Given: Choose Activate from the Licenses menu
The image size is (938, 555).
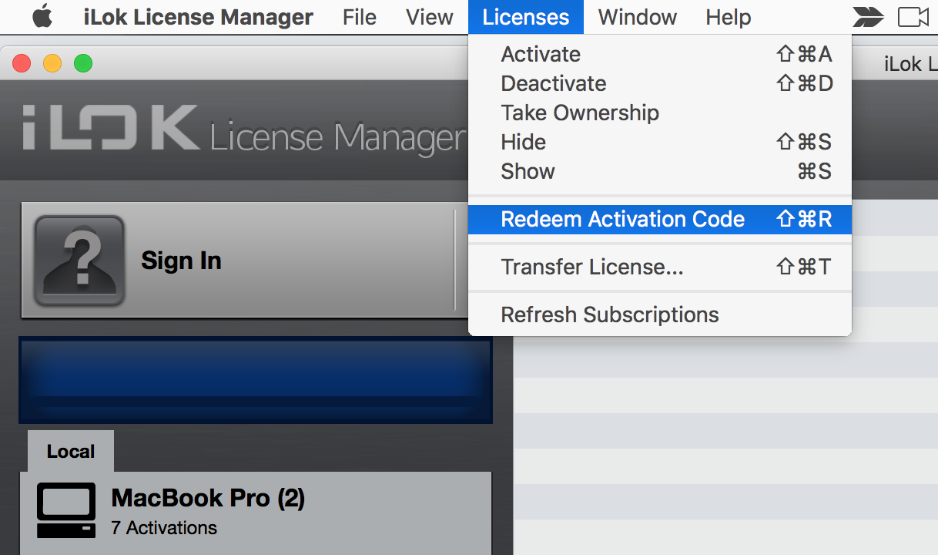Looking at the screenshot, I should click(660, 54).
